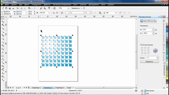Click the Import icon in toolbar
The image size is (169, 95).
click(x=41, y=8)
